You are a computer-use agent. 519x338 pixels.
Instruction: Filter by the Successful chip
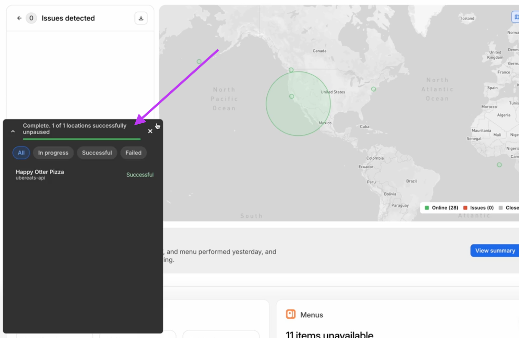(x=97, y=153)
